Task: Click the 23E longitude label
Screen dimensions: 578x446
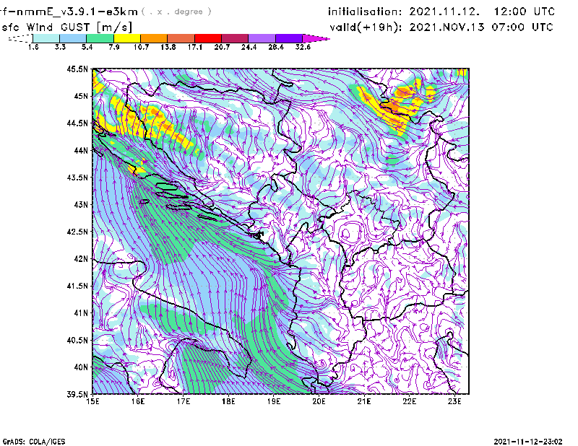Action: (454, 401)
